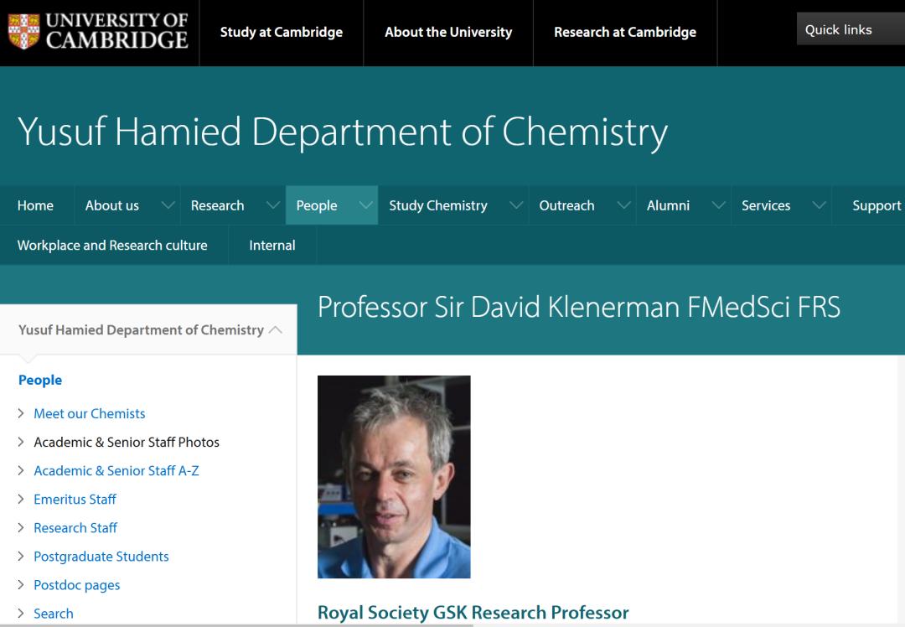Expand the Study Chemistry chevron
This screenshot has width=905, height=627.
click(x=516, y=205)
